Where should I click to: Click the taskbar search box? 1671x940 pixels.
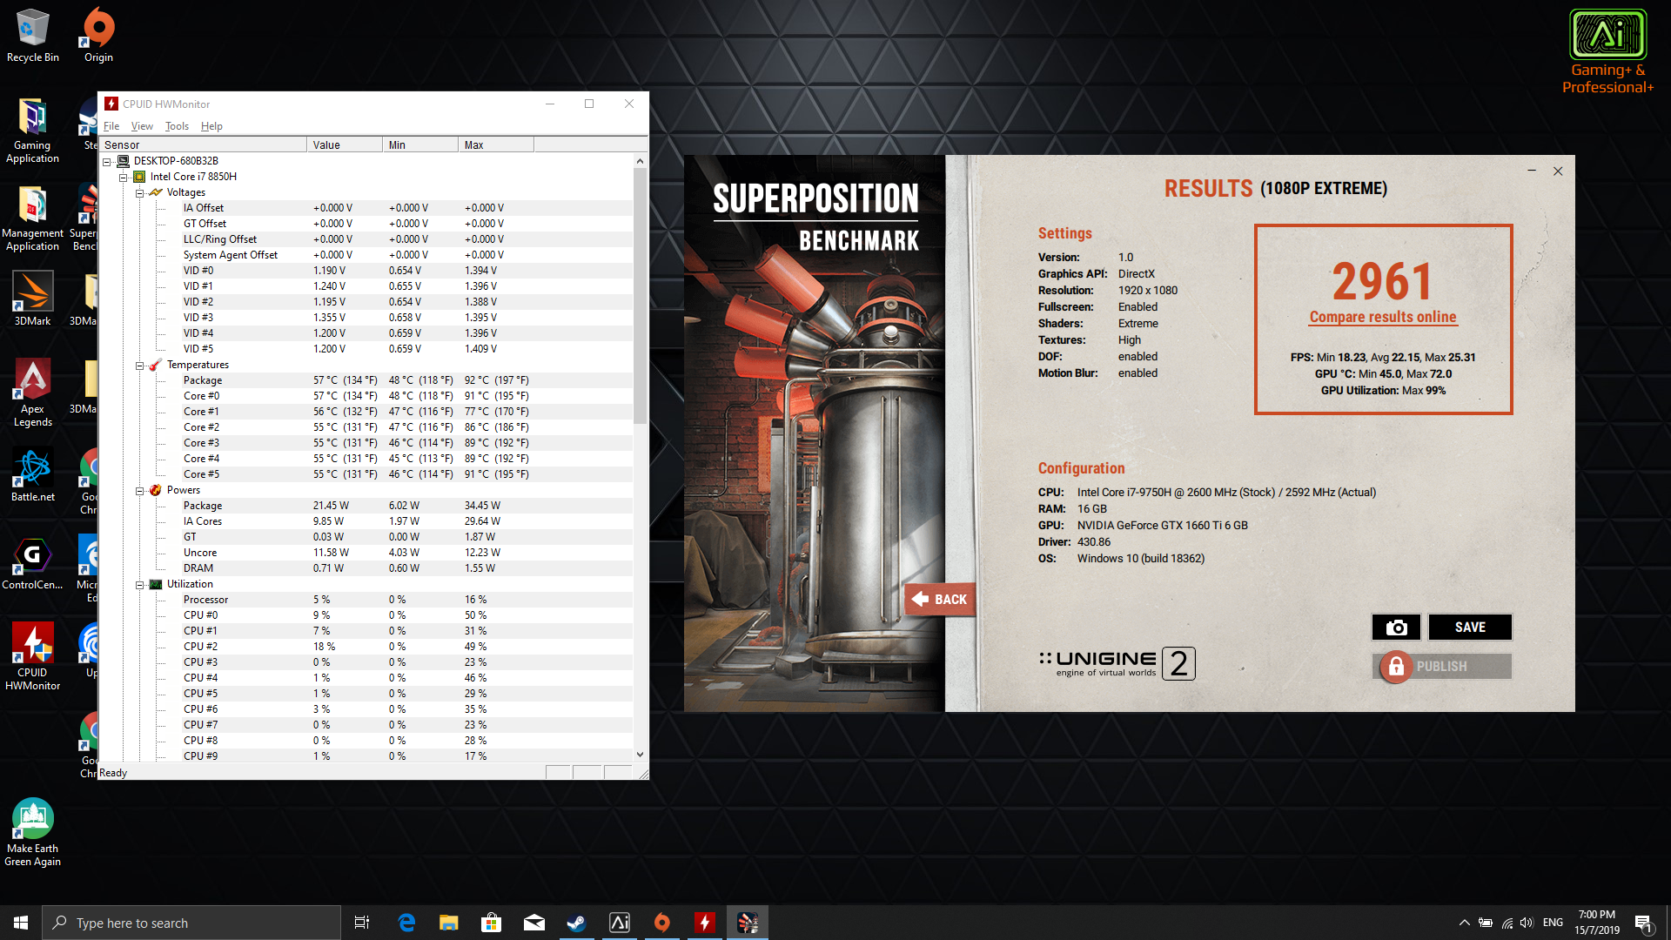191,923
